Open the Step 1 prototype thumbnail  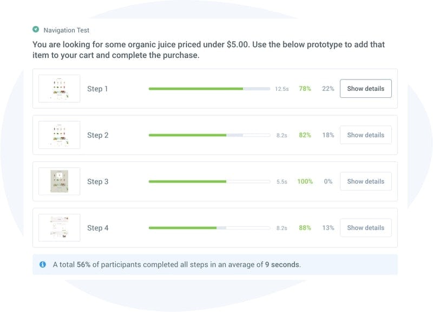point(60,89)
